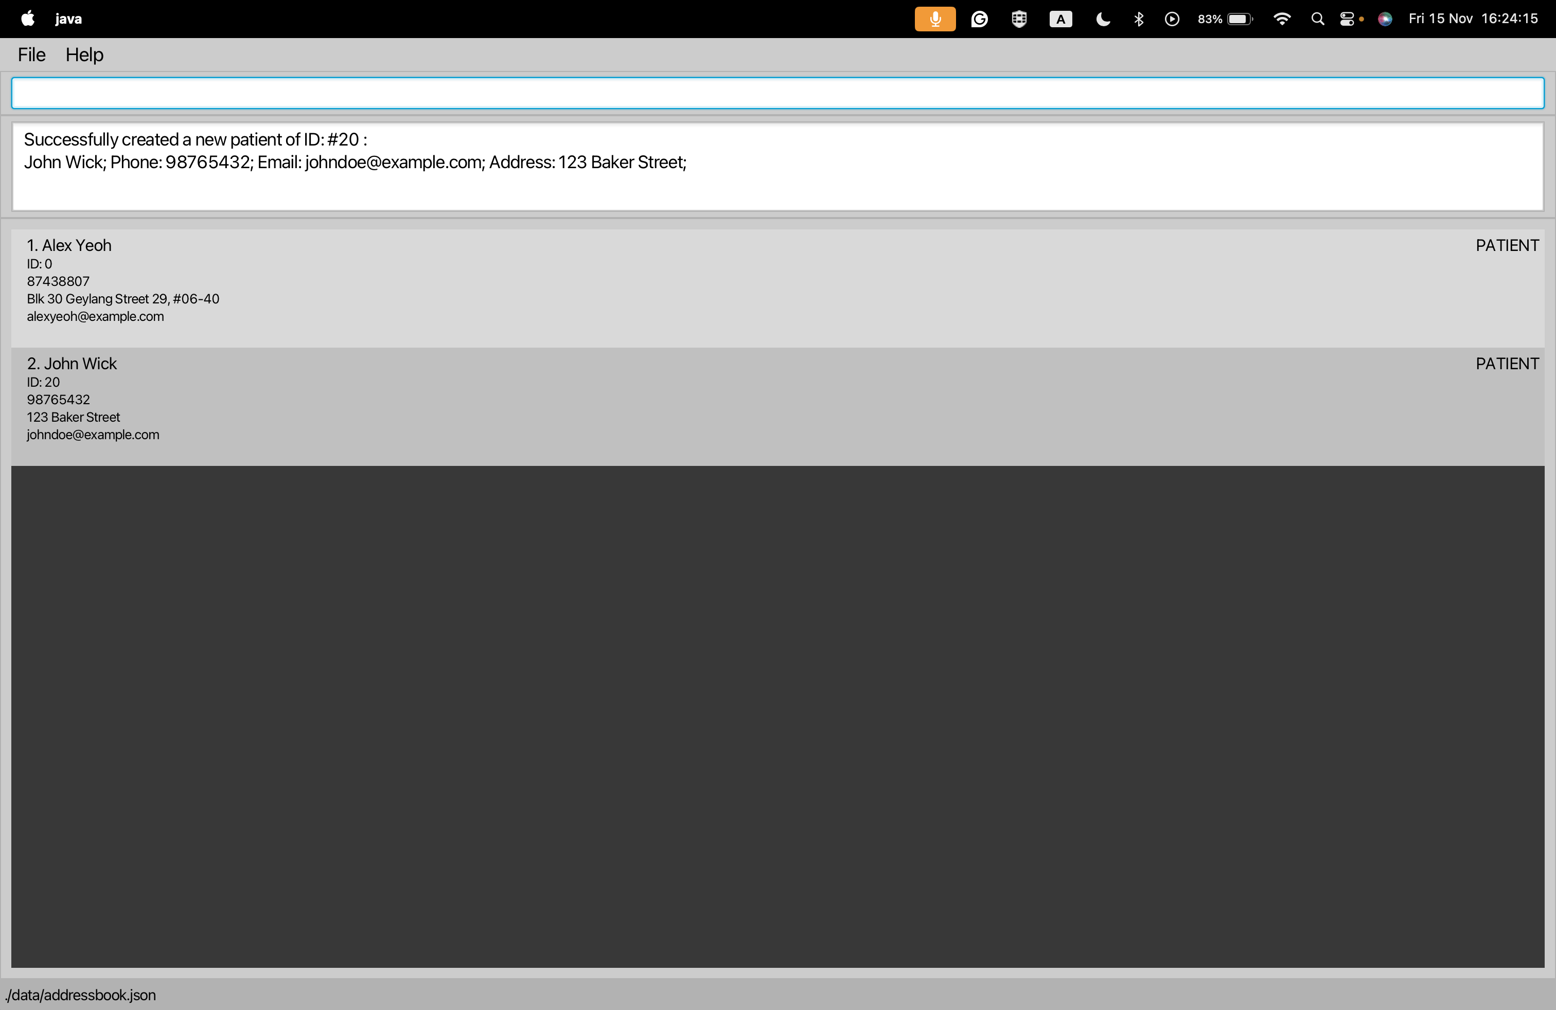Open the File menu

pyautogui.click(x=31, y=55)
